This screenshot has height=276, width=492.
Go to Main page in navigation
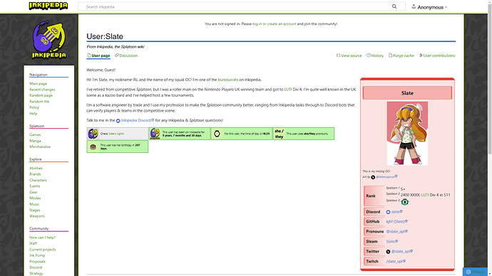pyautogui.click(x=39, y=83)
